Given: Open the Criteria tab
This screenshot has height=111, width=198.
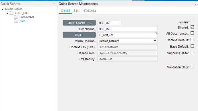Looking at the screenshot, I should coord(90,11).
